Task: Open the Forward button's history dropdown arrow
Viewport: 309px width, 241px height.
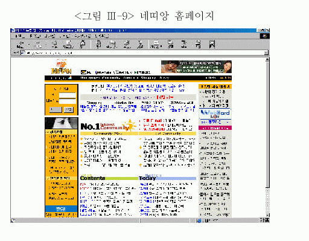Action: point(46,45)
